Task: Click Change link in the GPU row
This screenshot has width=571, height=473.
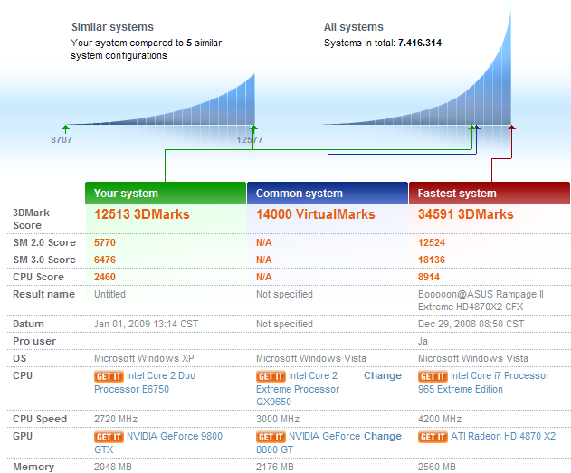Action: [x=383, y=436]
